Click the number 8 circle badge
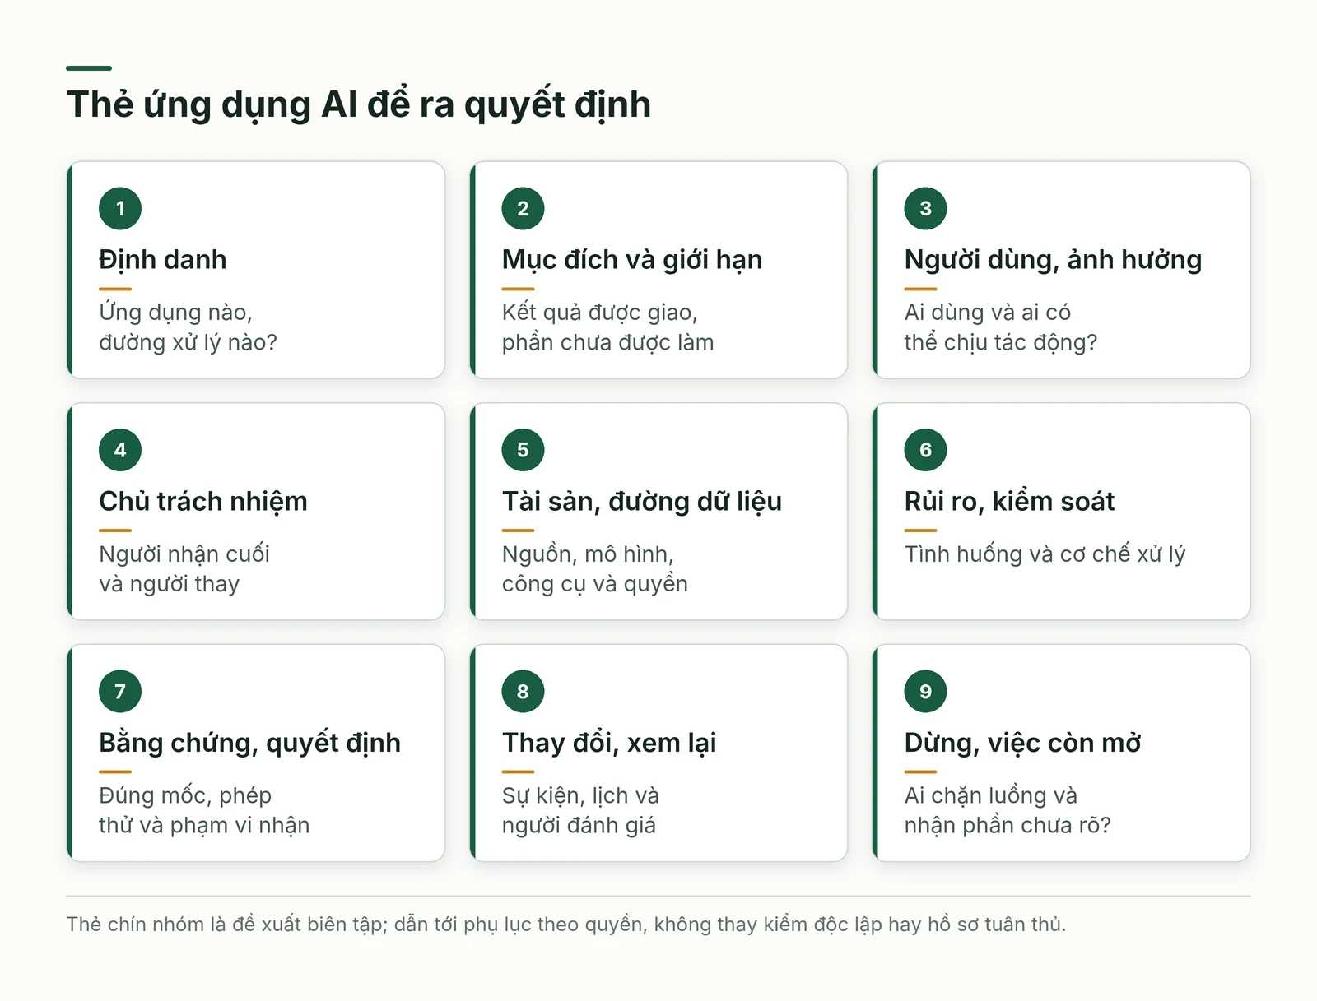 523,692
